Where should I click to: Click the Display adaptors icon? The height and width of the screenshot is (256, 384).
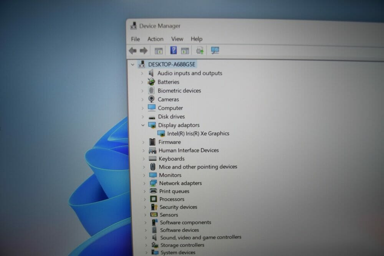152,125
